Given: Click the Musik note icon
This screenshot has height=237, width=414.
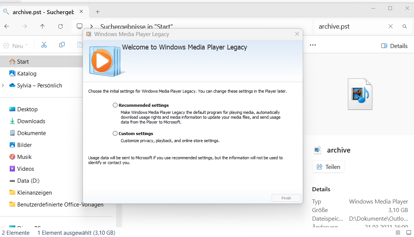Looking at the screenshot, I should click(12, 157).
